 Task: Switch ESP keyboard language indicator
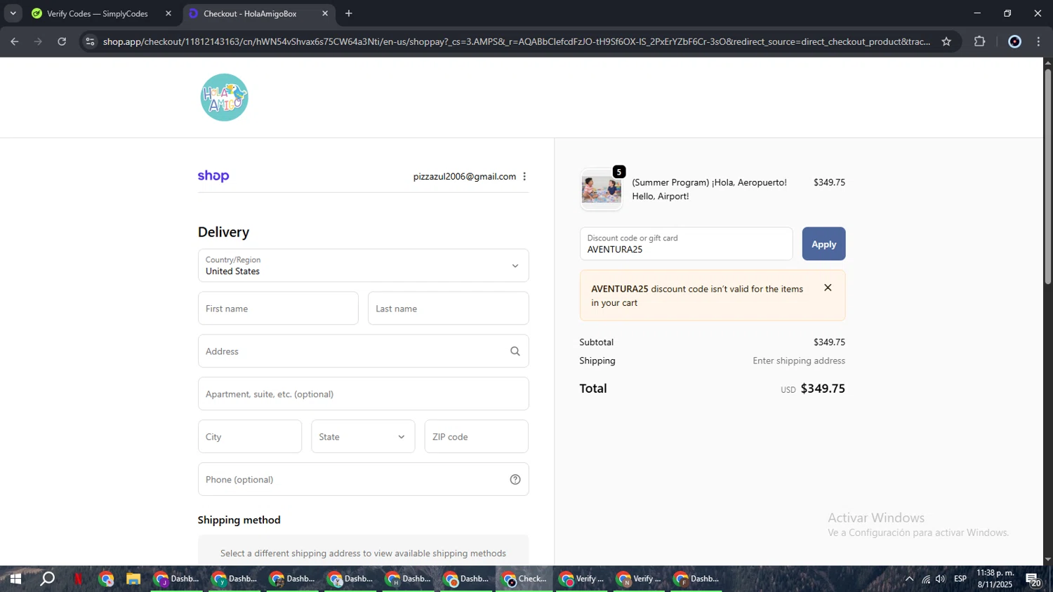pos(960,579)
